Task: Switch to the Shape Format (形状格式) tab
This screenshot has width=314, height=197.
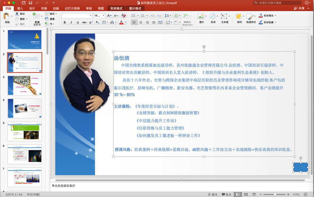Action: pos(116,8)
